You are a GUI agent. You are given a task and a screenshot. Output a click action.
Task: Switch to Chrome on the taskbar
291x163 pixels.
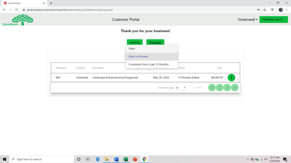(x=144, y=159)
